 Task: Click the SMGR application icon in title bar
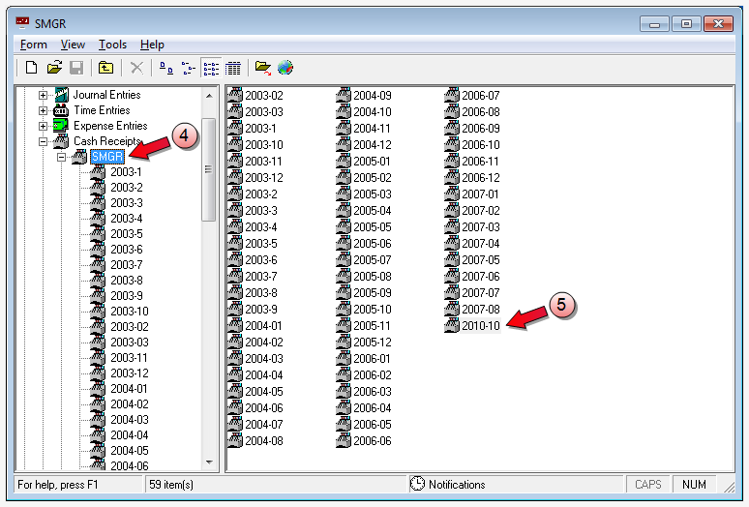coord(22,22)
